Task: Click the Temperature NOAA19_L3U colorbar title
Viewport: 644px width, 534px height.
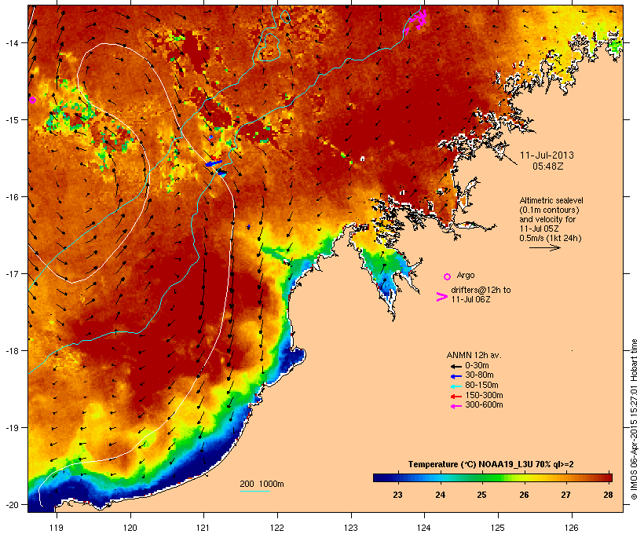Action: (491, 464)
